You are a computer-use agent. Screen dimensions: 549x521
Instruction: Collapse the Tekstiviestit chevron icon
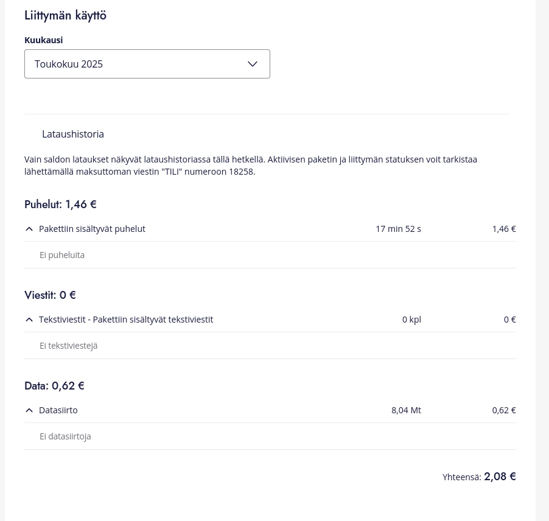coord(29,320)
